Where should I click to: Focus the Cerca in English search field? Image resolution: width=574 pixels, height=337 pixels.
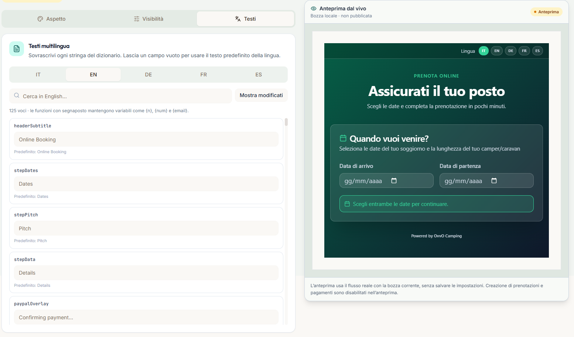click(x=120, y=96)
